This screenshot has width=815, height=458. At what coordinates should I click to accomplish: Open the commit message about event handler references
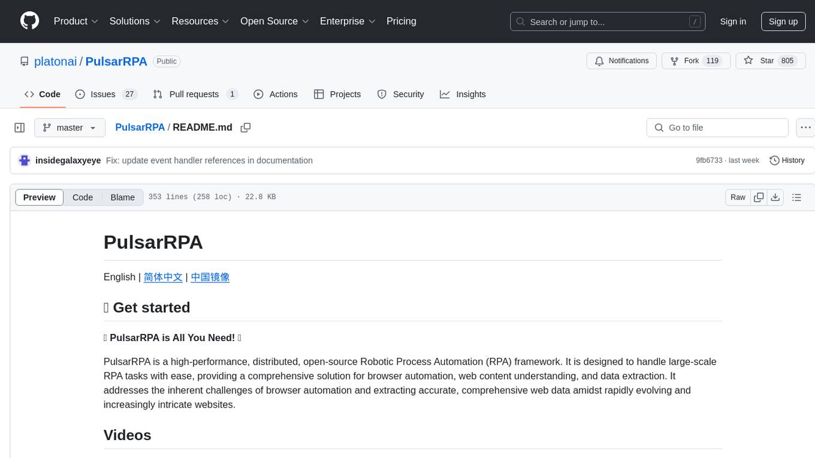pyautogui.click(x=209, y=161)
